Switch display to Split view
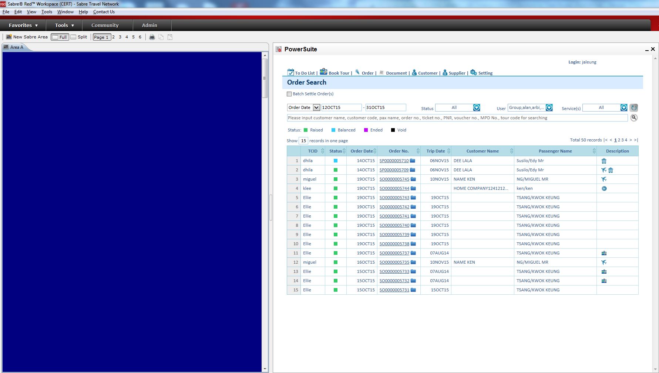659x373 pixels. 79,37
